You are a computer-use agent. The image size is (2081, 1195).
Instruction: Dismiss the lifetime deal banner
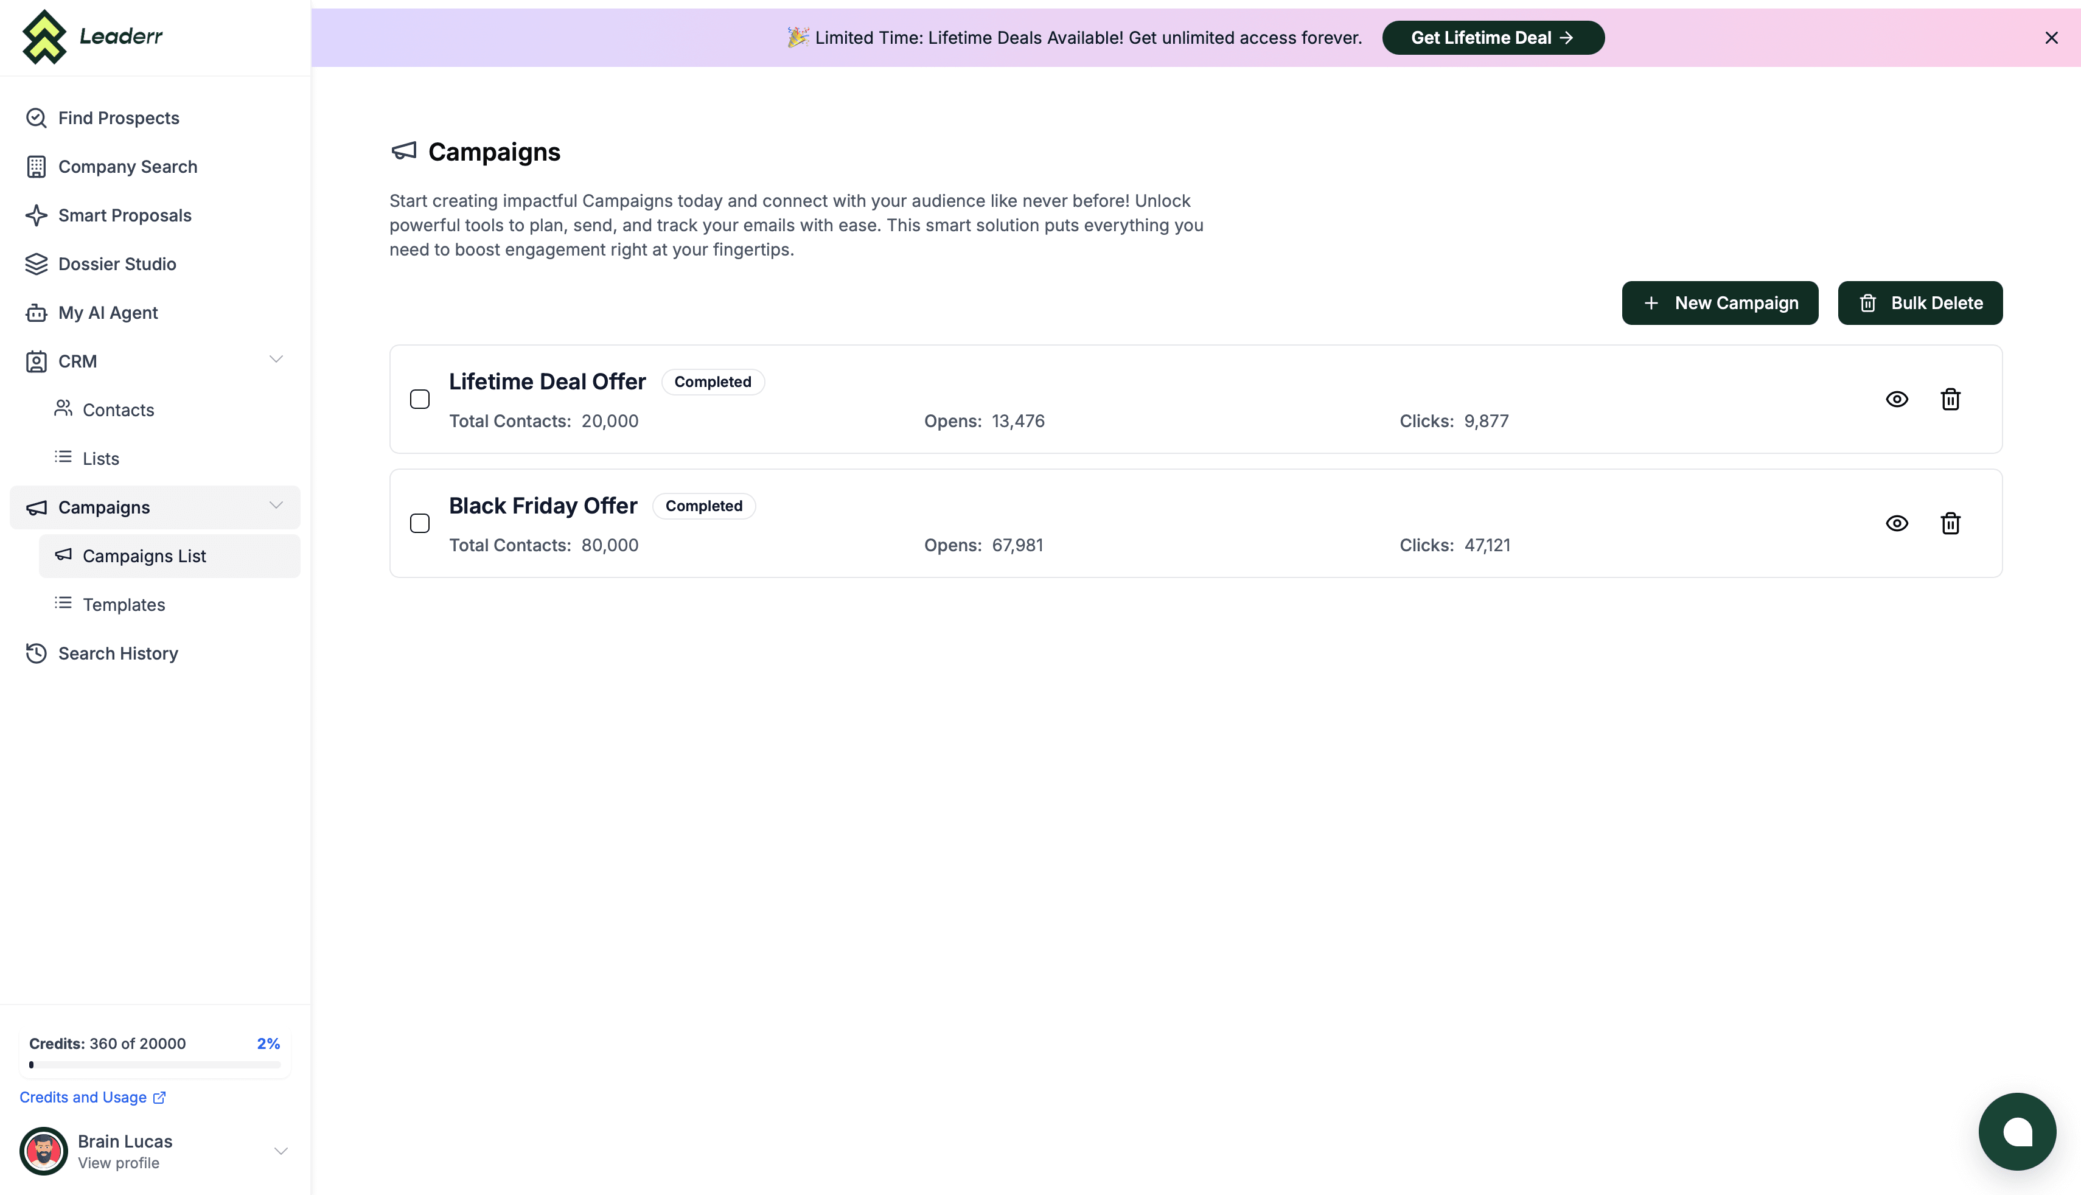click(x=2051, y=38)
